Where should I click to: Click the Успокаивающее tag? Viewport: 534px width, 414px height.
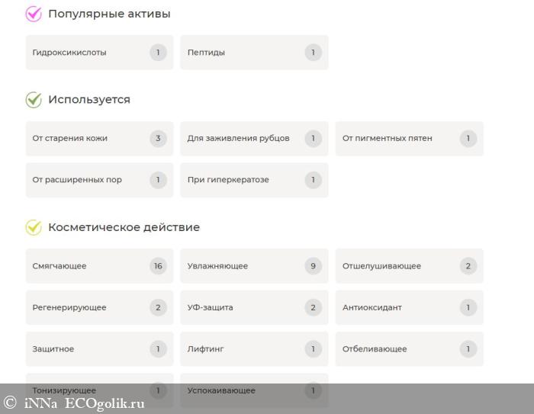point(254,390)
